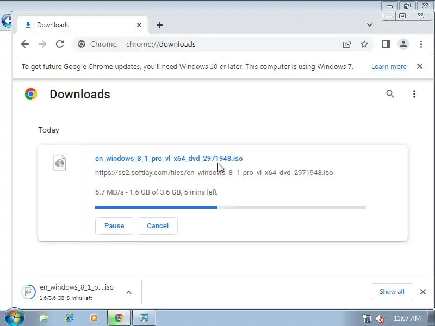Open Windows Explorer from the taskbar
Viewport: 435px width, 326px height.
[43, 318]
